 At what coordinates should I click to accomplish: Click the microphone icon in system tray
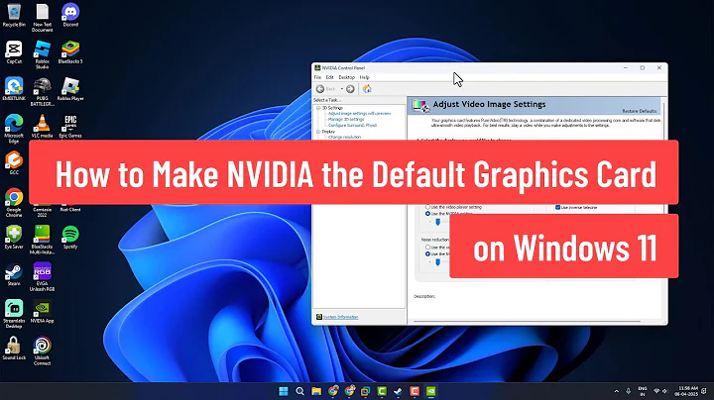pyautogui.click(x=629, y=391)
